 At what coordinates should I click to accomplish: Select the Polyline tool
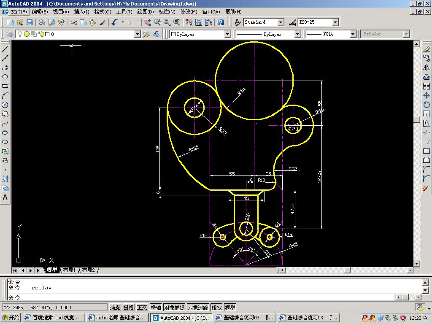(x=5, y=67)
